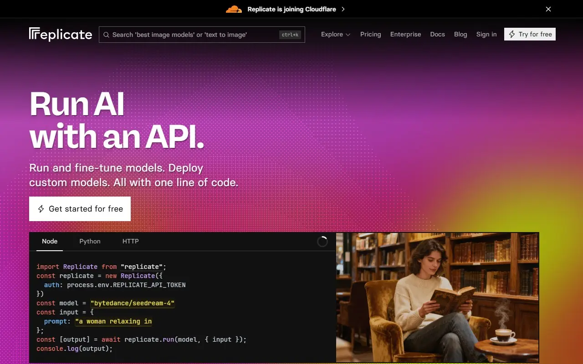Image resolution: width=583 pixels, height=364 pixels.
Task: Click the magnifier icon in search bar
Action: [x=106, y=35]
